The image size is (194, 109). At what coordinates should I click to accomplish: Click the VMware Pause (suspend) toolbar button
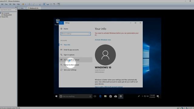pyautogui.click(x=23, y=4)
